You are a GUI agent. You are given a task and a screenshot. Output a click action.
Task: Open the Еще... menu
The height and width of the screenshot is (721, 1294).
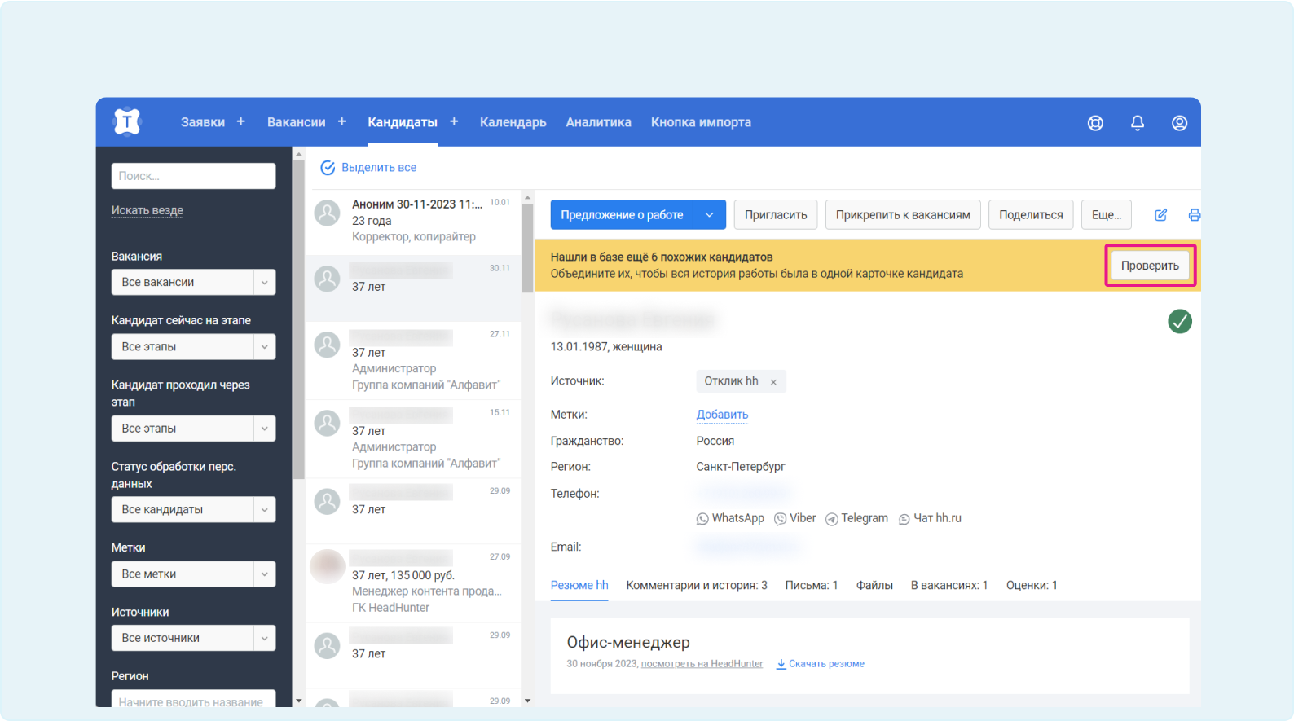1106,215
